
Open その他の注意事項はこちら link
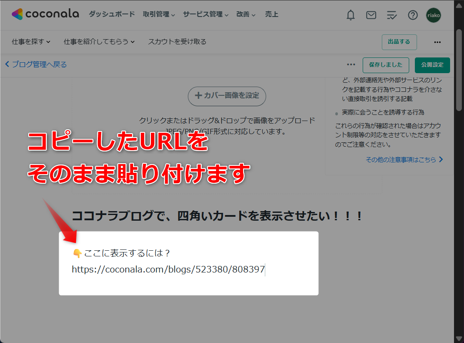pyautogui.click(x=404, y=160)
